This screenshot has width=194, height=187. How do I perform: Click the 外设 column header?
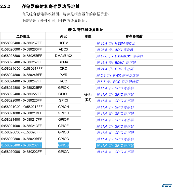63,36
